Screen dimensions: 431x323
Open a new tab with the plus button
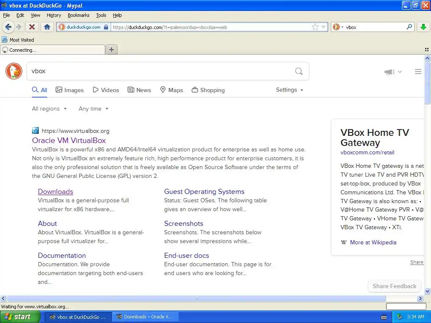click(x=111, y=50)
